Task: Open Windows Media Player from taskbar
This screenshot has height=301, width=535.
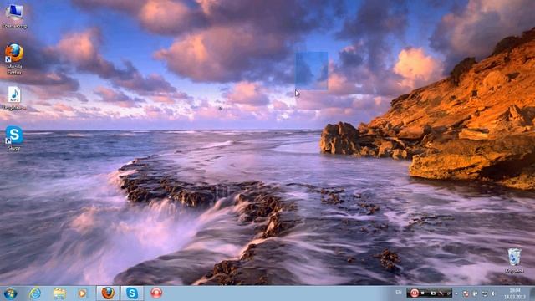Action: coord(83,293)
